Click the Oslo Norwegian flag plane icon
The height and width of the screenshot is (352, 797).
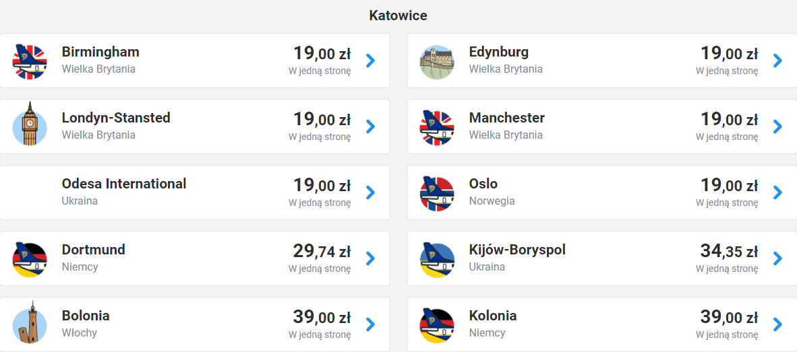437,193
